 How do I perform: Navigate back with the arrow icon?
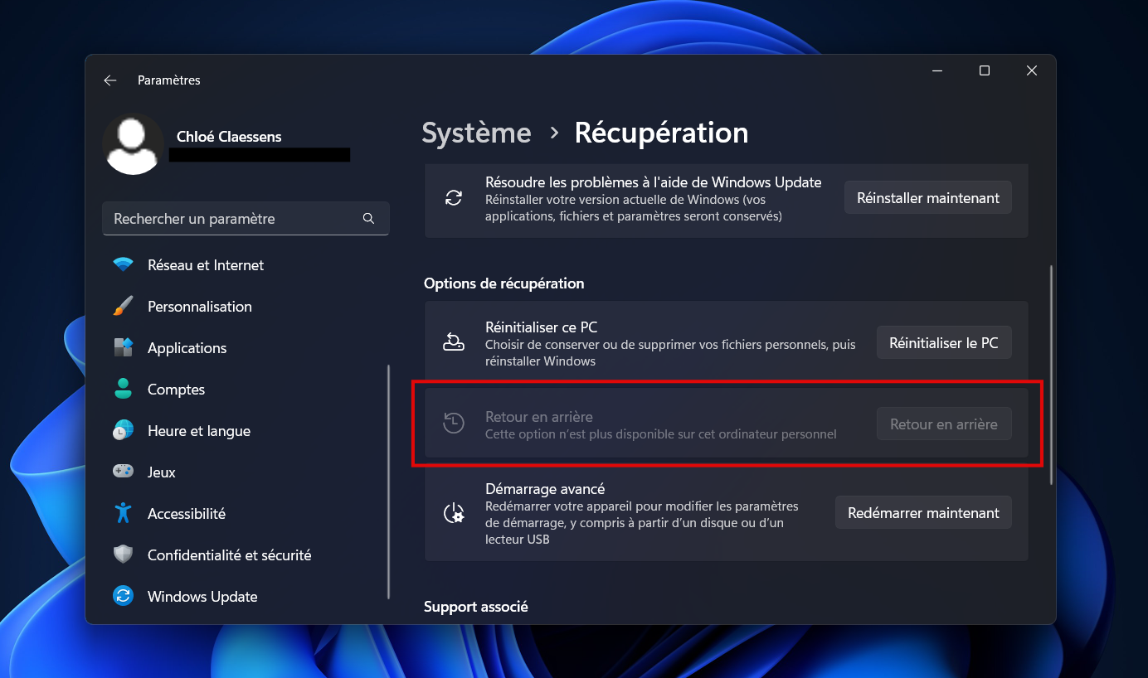pos(109,80)
